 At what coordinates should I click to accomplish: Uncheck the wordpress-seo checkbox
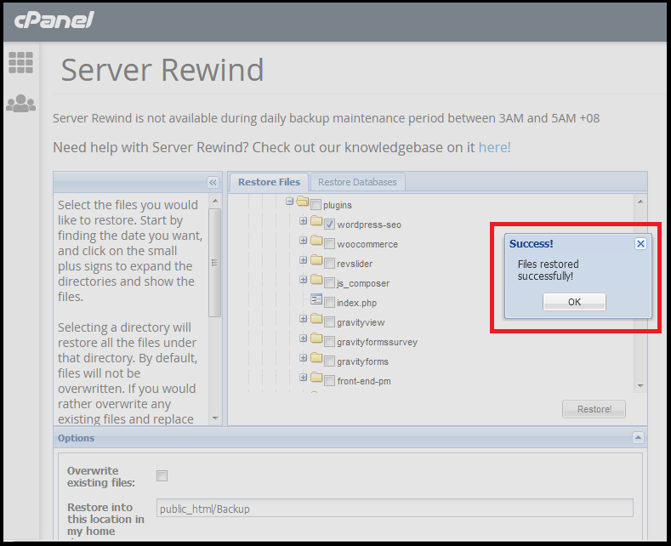point(330,225)
